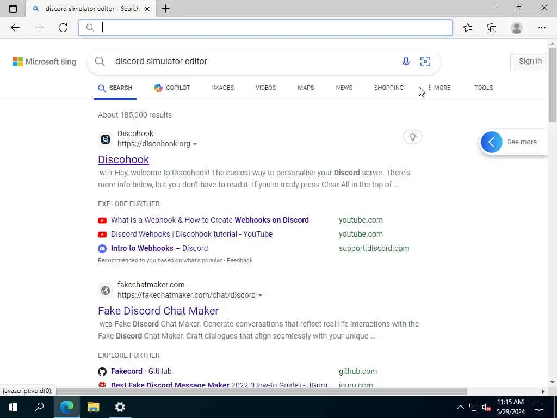Click youtube.com beside What Is a Webhook
557x418 pixels.
(x=361, y=220)
